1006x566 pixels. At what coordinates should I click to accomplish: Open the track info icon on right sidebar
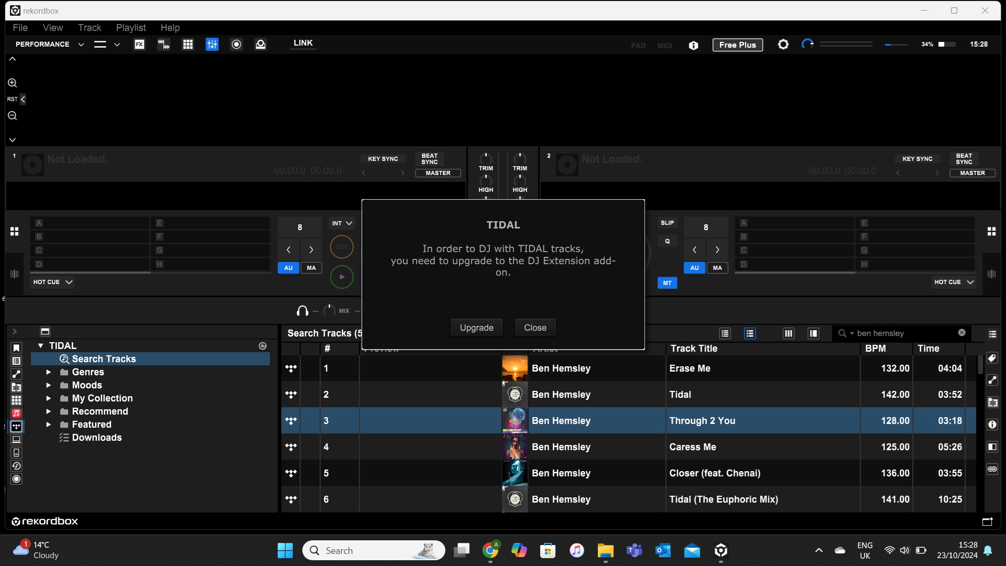(x=992, y=424)
